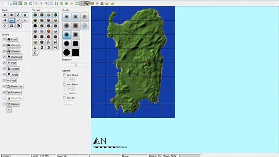279x157 pixels.
Task: Select the Biomes layer button
Action: (x=13, y=104)
